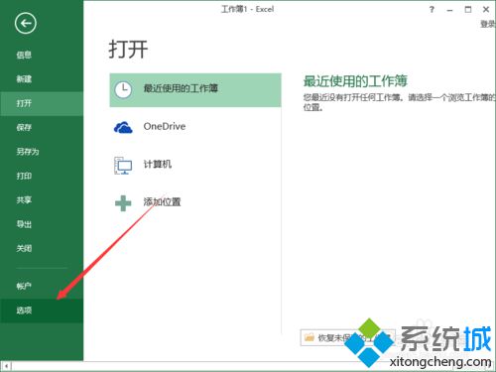Click the OneDrive cloud icon
The width and height of the screenshot is (496, 372).
[123, 127]
